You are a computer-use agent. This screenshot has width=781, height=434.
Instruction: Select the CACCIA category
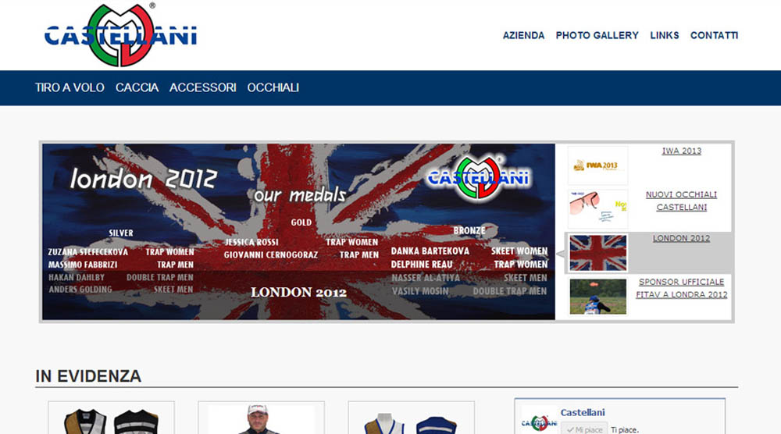point(137,87)
